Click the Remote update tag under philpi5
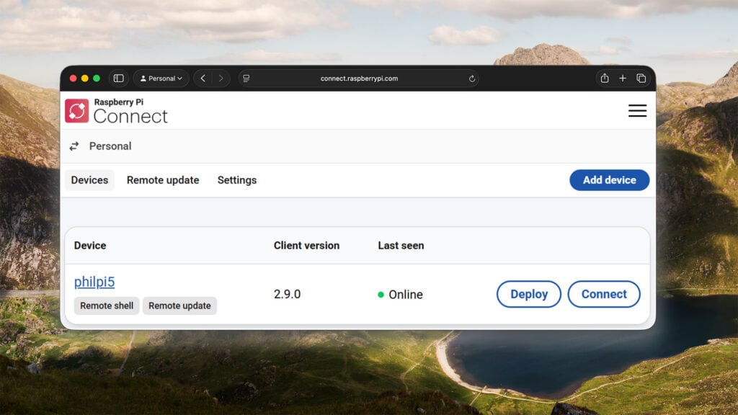The height and width of the screenshot is (415, 738). click(179, 305)
